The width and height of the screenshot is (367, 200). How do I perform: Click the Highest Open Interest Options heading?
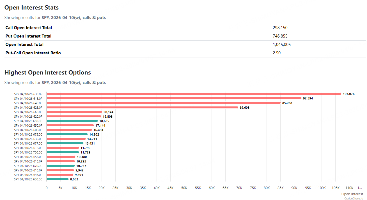pos(48,73)
